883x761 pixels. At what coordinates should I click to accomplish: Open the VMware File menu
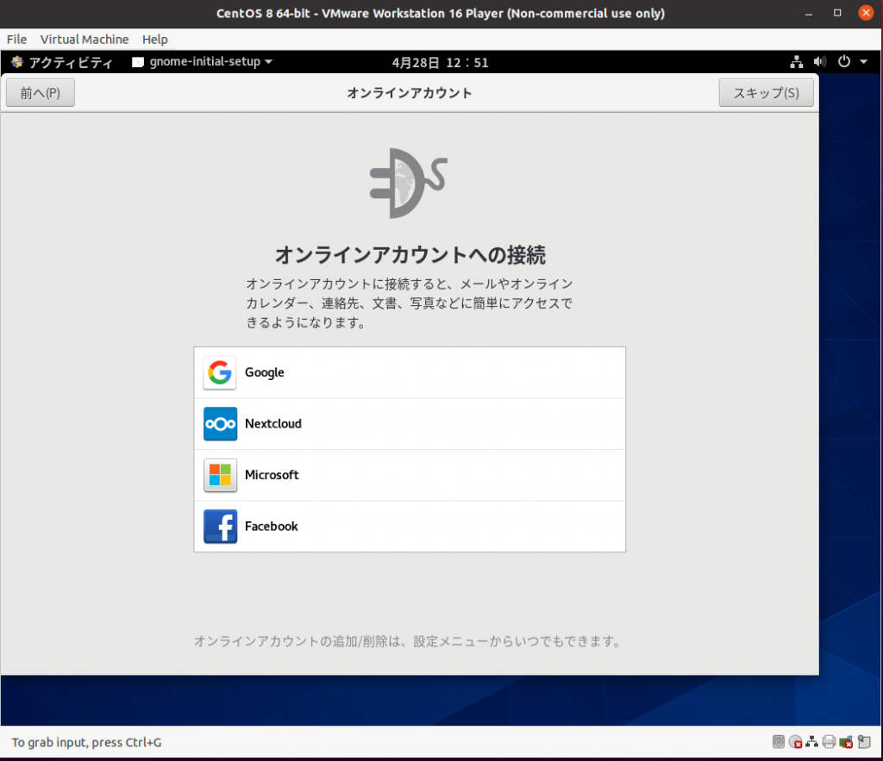click(x=16, y=40)
